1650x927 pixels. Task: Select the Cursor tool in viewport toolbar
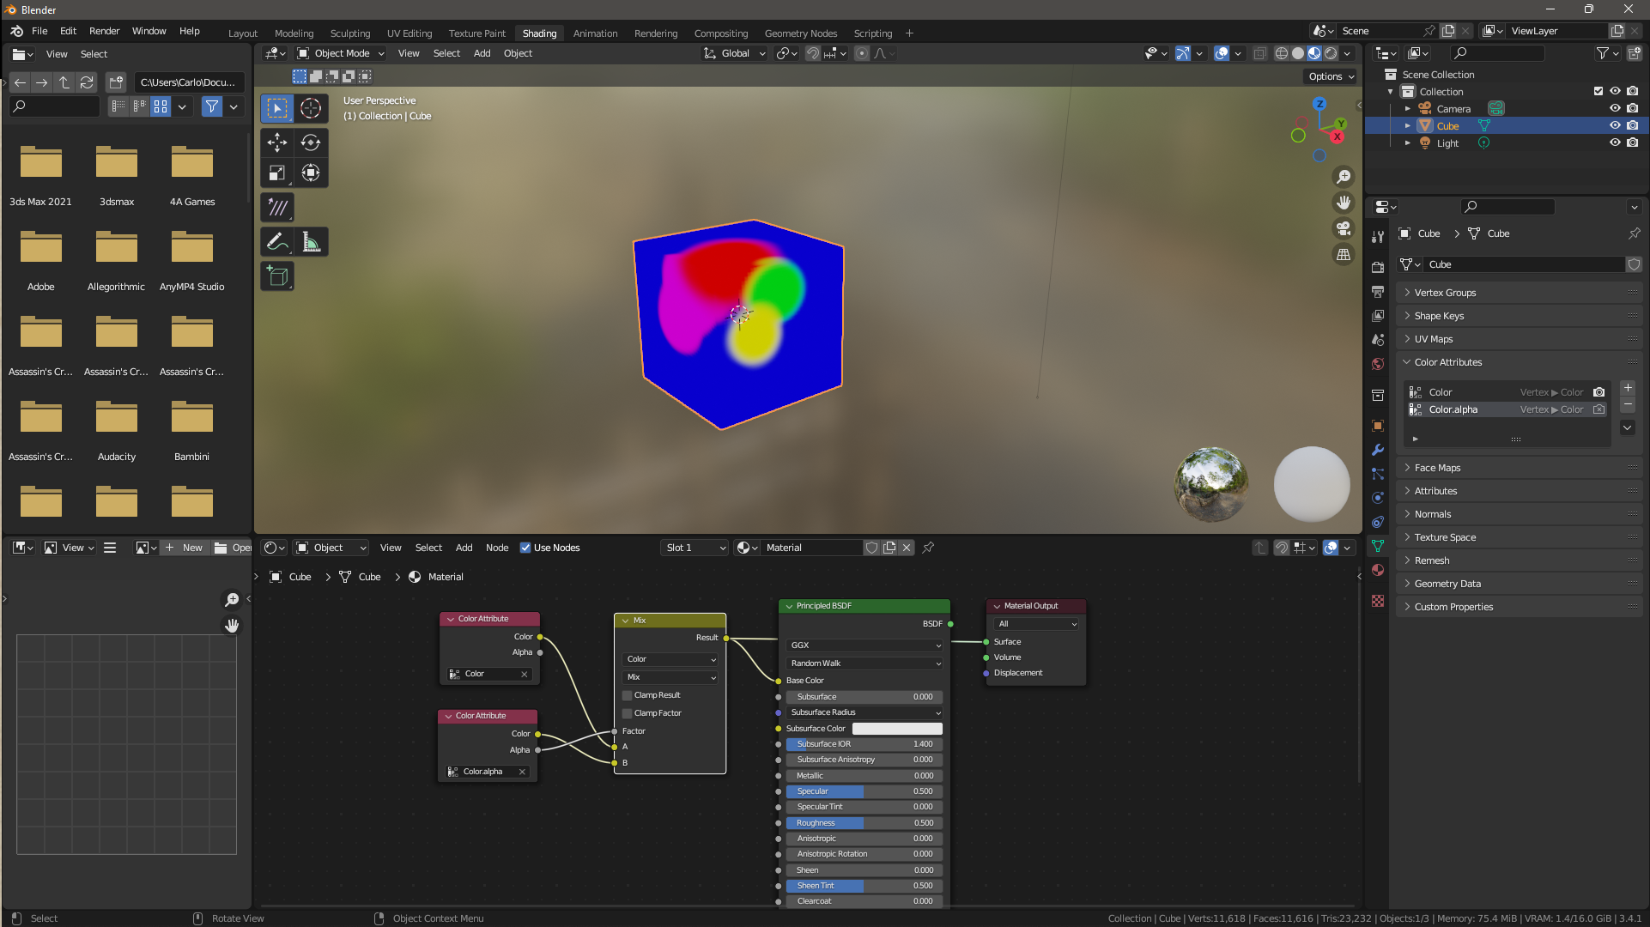pyautogui.click(x=311, y=108)
